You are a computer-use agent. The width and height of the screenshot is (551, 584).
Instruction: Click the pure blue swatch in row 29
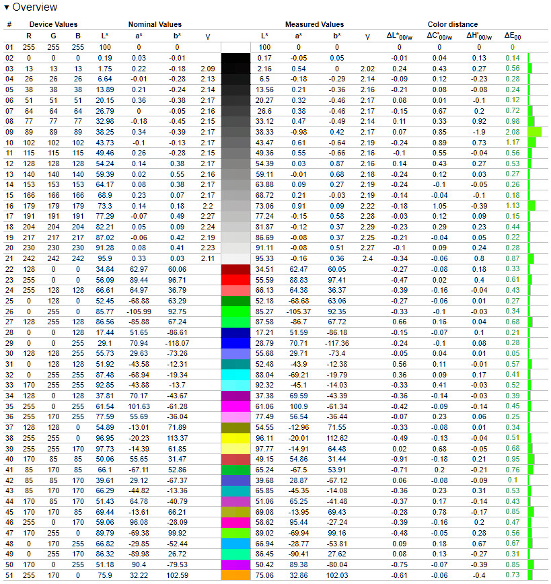pyautogui.click(x=235, y=343)
